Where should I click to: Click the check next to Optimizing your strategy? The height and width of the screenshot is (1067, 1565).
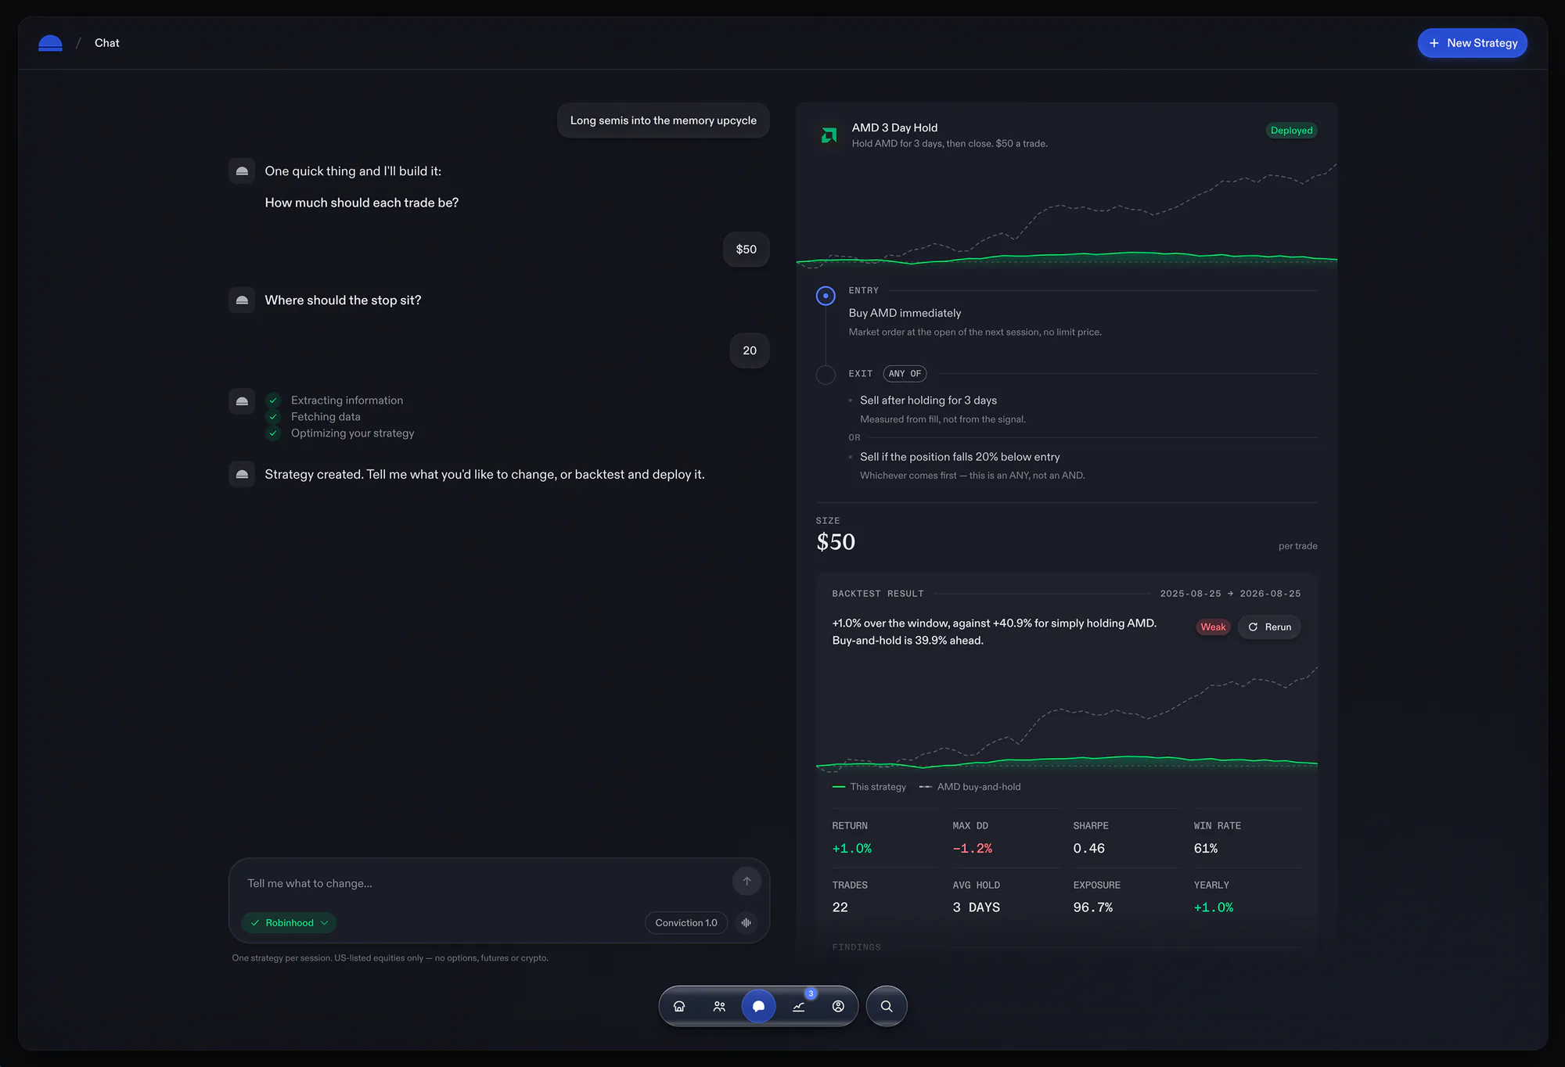point(273,433)
